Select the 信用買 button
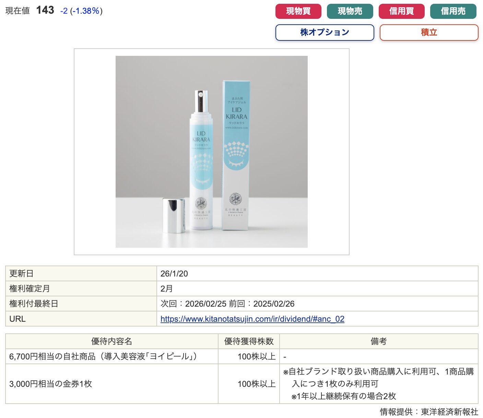Image resolution: width=483 pixels, height=418 pixels. [x=401, y=11]
